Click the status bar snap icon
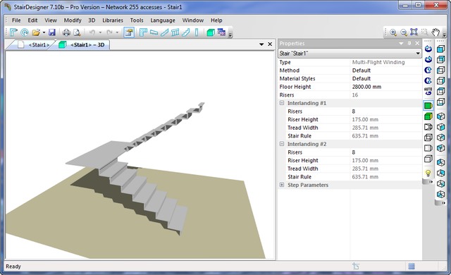The image size is (451, 275). point(356,267)
